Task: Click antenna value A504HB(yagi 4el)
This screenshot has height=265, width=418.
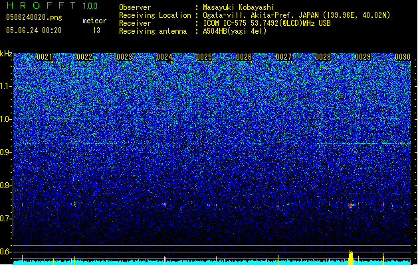Action: 235,31
